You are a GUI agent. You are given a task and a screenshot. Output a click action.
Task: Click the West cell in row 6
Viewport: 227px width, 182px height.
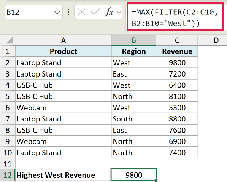click(133, 107)
